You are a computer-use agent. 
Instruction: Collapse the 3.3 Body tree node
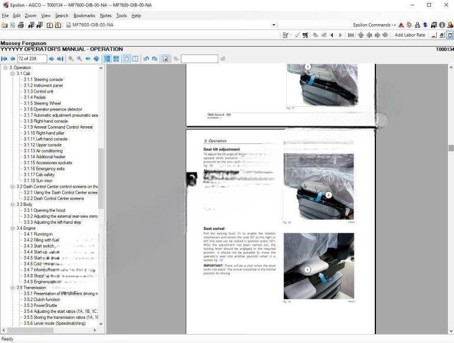(12, 204)
